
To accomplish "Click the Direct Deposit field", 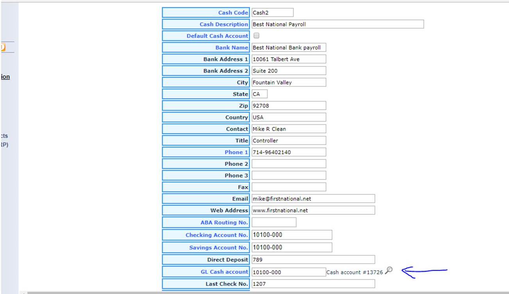I will [313, 260].
